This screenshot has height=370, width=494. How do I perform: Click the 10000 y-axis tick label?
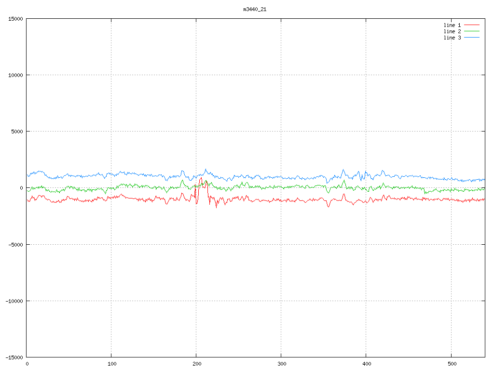coord(14,75)
